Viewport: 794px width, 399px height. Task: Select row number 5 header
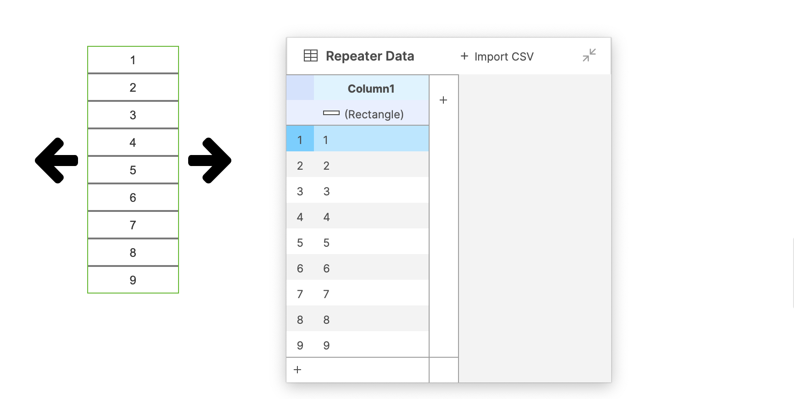(x=300, y=243)
